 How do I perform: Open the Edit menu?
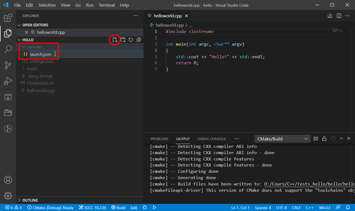point(29,5)
